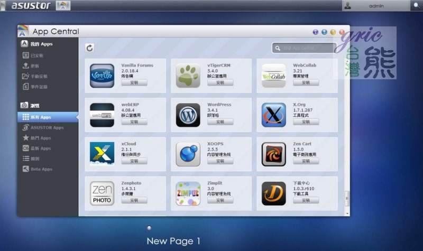This screenshot has width=423, height=251.
Task: Refresh the App Central list
Action: [89, 48]
